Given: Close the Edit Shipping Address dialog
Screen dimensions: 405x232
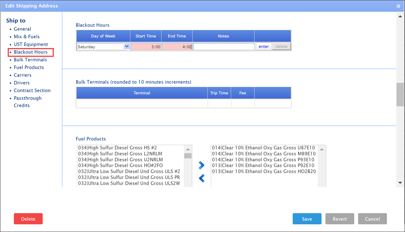Looking at the screenshot, I should [x=398, y=6].
